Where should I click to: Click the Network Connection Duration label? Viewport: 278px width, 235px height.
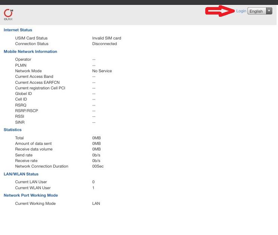[x=41, y=166]
